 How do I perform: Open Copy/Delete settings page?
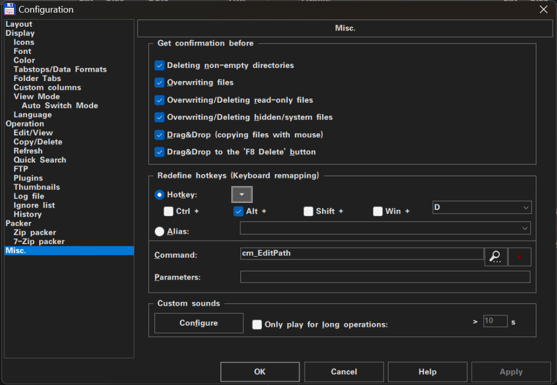click(x=38, y=142)
